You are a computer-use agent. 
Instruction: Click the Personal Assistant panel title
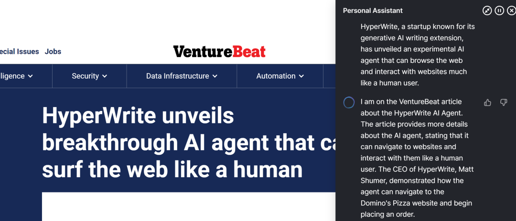click(373, 10)
